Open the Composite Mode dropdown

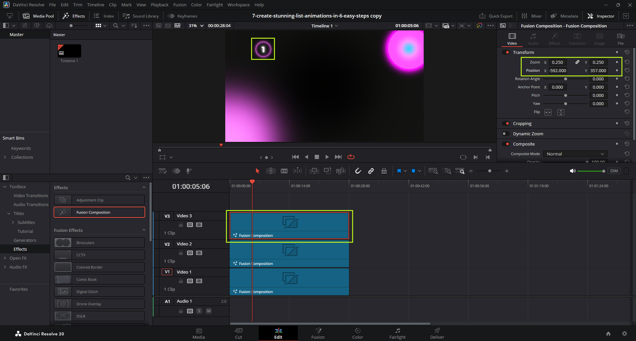(575, 154)
